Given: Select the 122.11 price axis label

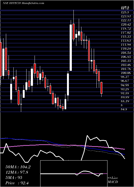Looking at the screenshot, I should point(126,20).
